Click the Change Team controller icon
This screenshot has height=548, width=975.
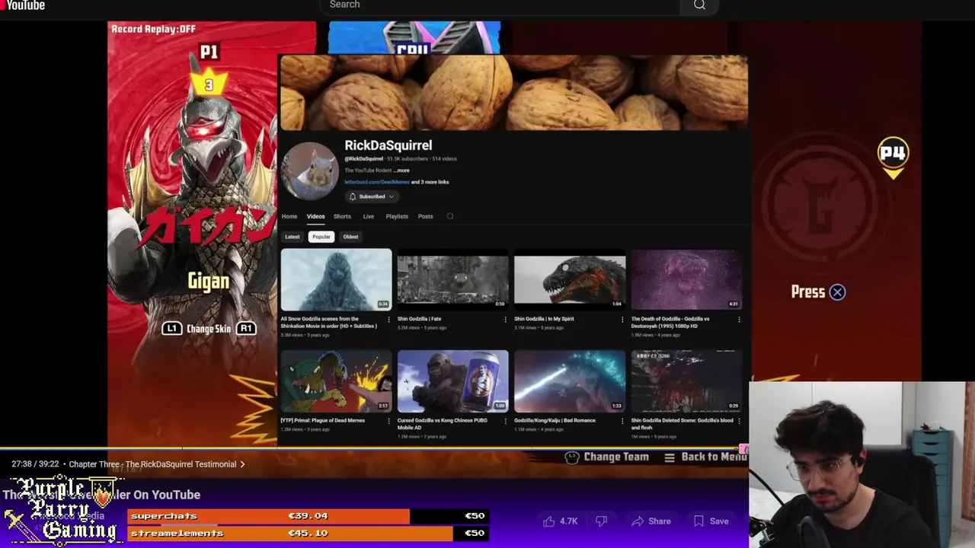tap(572, 457)
